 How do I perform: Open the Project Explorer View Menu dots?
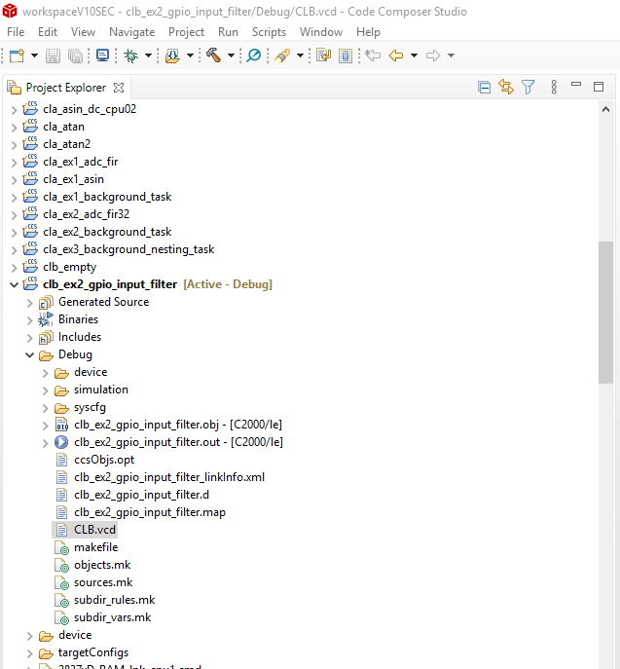554,87
